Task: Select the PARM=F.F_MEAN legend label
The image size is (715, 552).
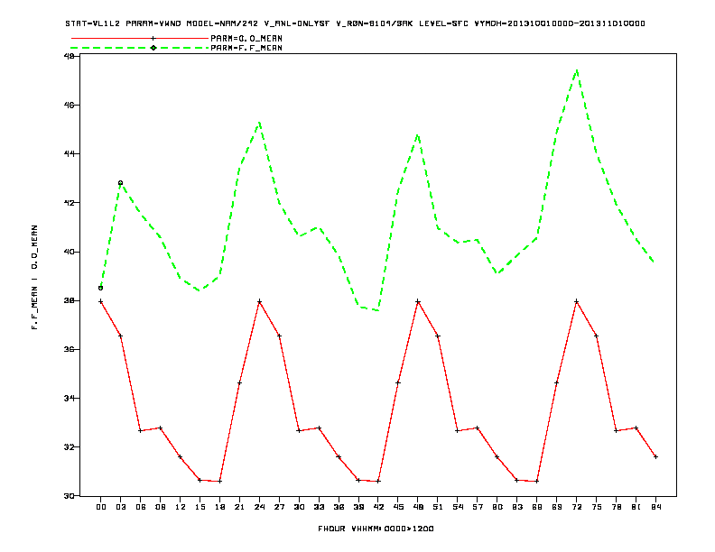Action: click(246, 48)
